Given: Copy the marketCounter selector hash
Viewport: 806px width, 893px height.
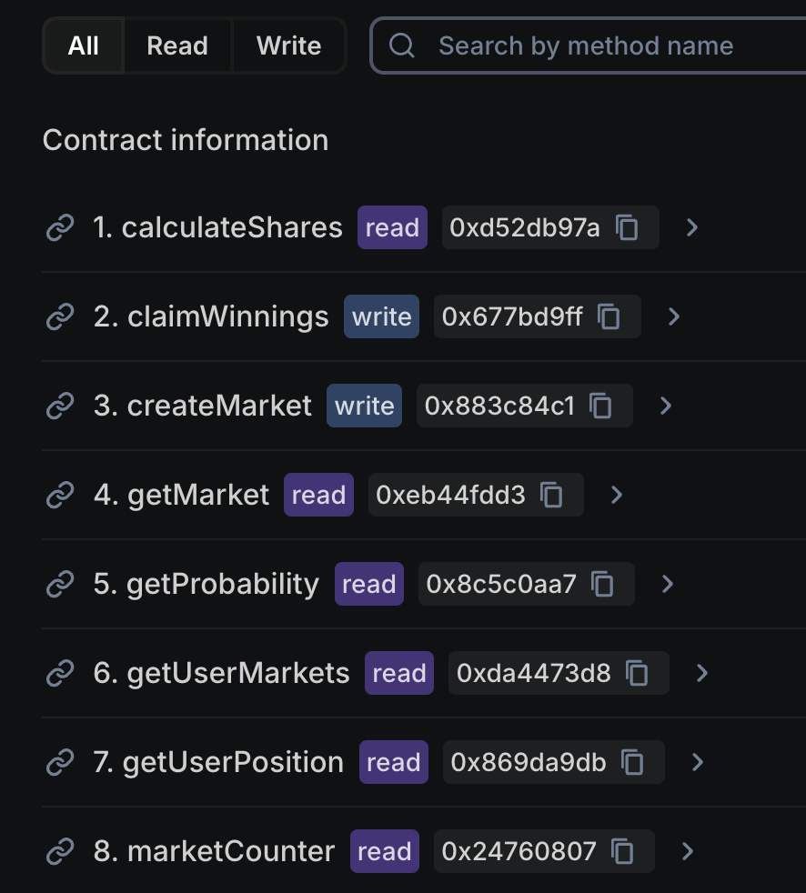Looking at the screenshot, I should [x=624, y=851].
